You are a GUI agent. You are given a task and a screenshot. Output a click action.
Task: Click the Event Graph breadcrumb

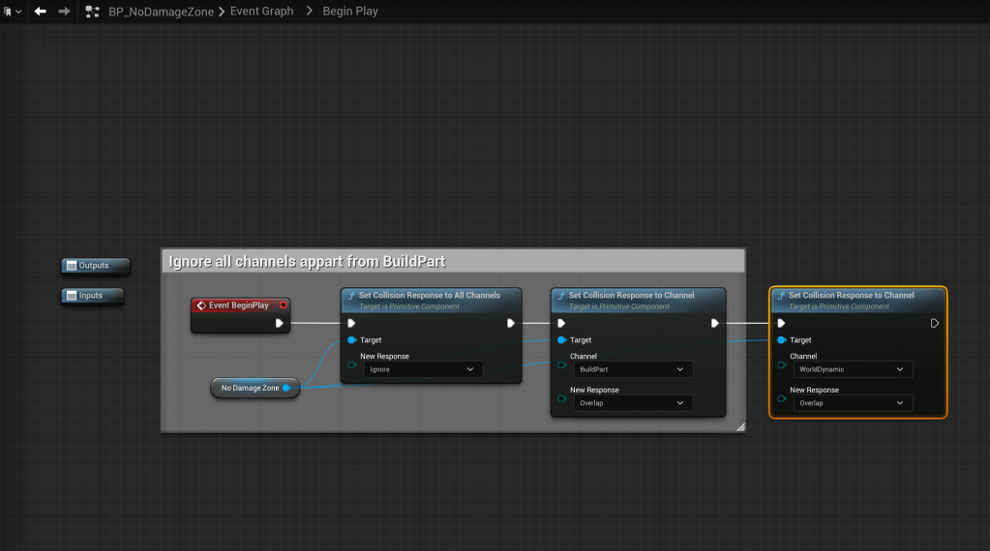pyautogui.click(x=261, y=12)
